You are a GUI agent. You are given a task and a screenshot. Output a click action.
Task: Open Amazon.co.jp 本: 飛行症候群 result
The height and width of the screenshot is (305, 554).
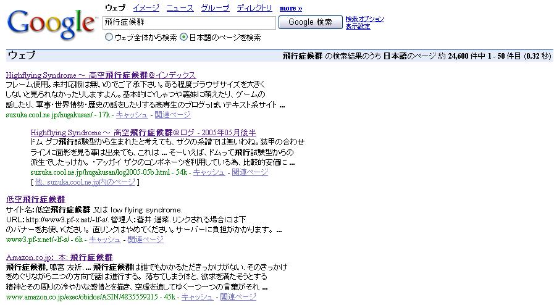59,257
